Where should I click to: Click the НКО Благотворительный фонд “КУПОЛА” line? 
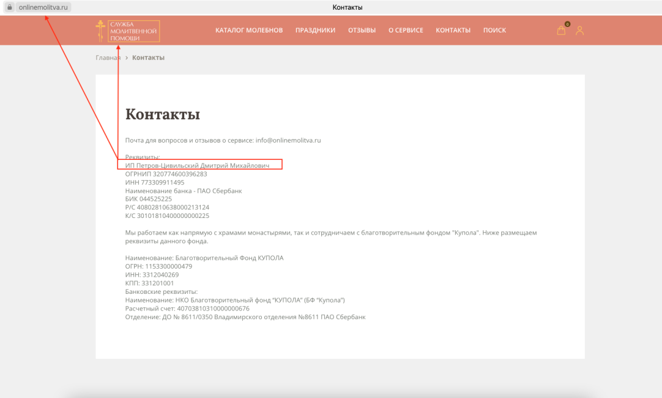[235, 301]
